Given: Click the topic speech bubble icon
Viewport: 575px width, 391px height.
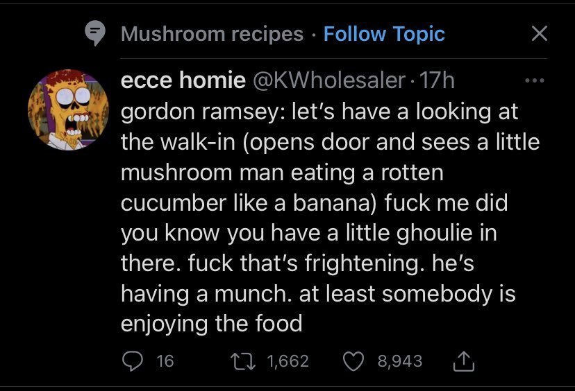Looking at the screenshot, I should pos(95,33).
